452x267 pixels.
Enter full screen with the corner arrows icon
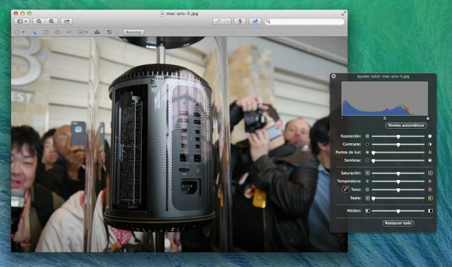click(x=344, y=14)
